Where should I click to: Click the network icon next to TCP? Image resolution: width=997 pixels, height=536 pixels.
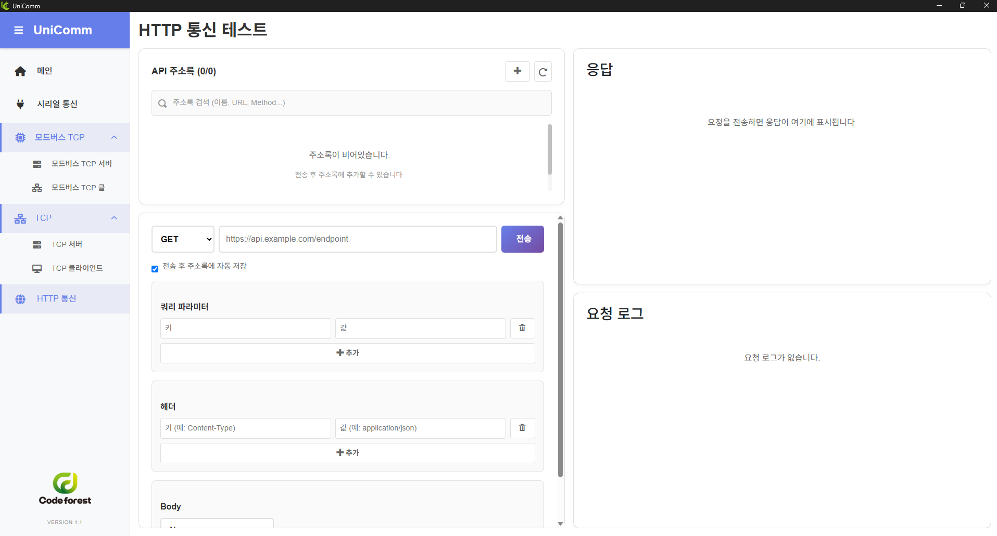point(20,219)
